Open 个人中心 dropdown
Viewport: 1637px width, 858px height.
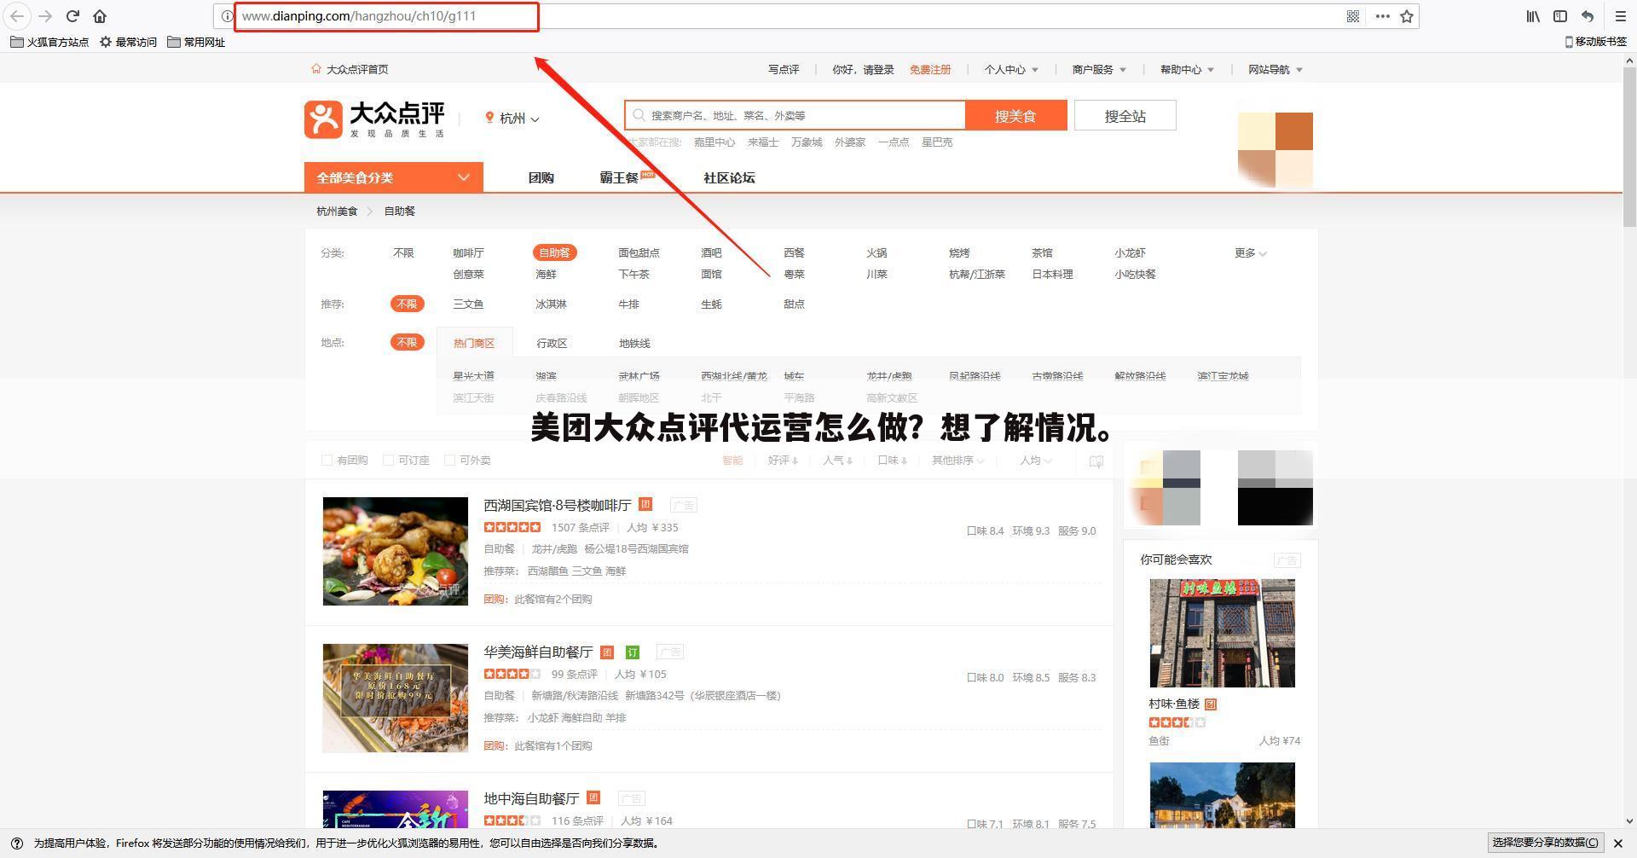tap(1011, 69)
